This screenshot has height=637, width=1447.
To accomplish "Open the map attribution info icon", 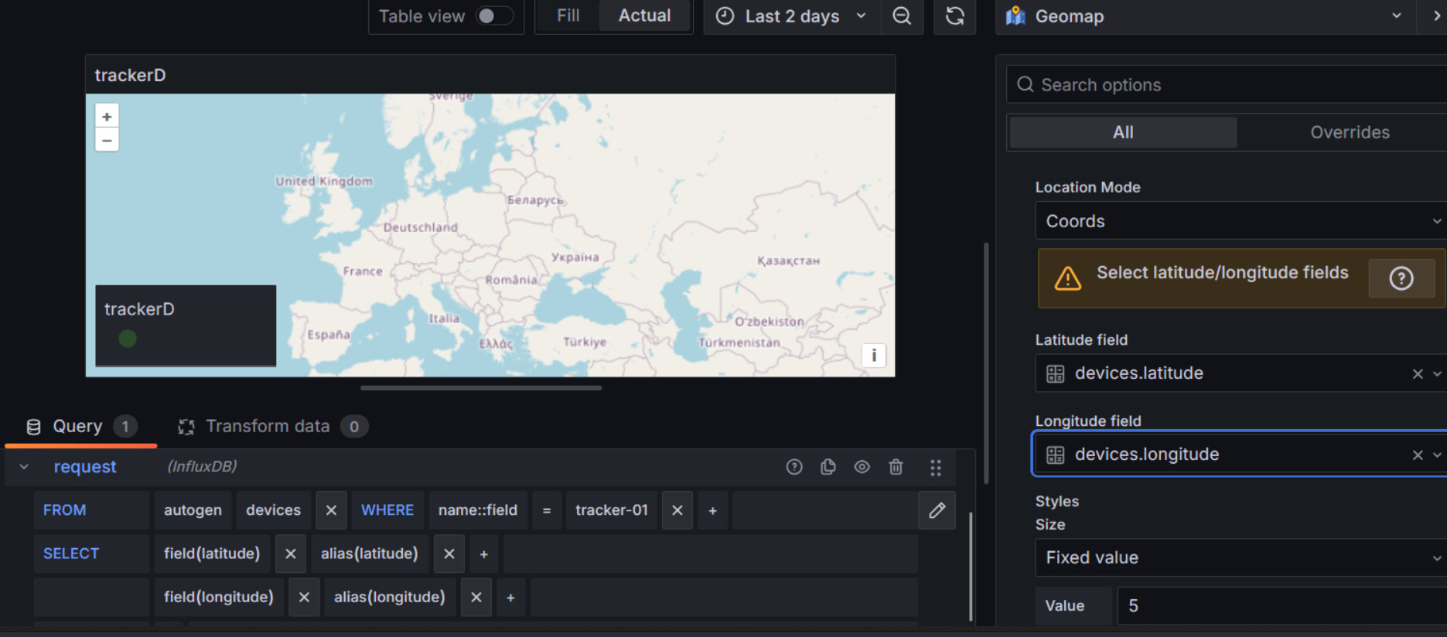I will 873,355.
